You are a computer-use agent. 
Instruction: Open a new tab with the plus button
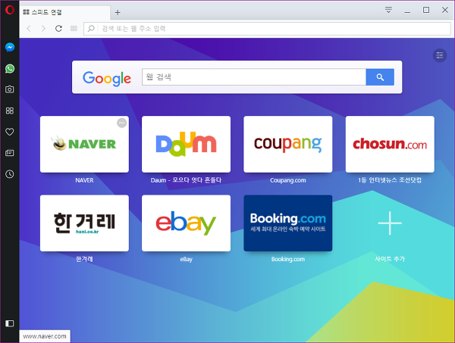(118, 12)
